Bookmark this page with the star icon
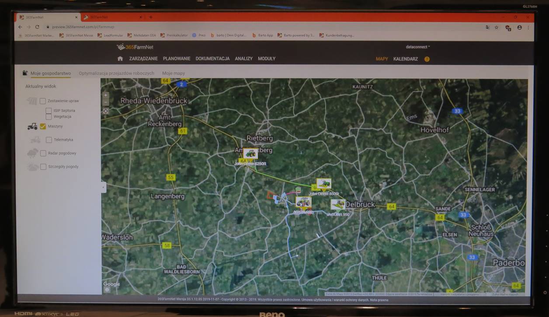 (497, 27)
